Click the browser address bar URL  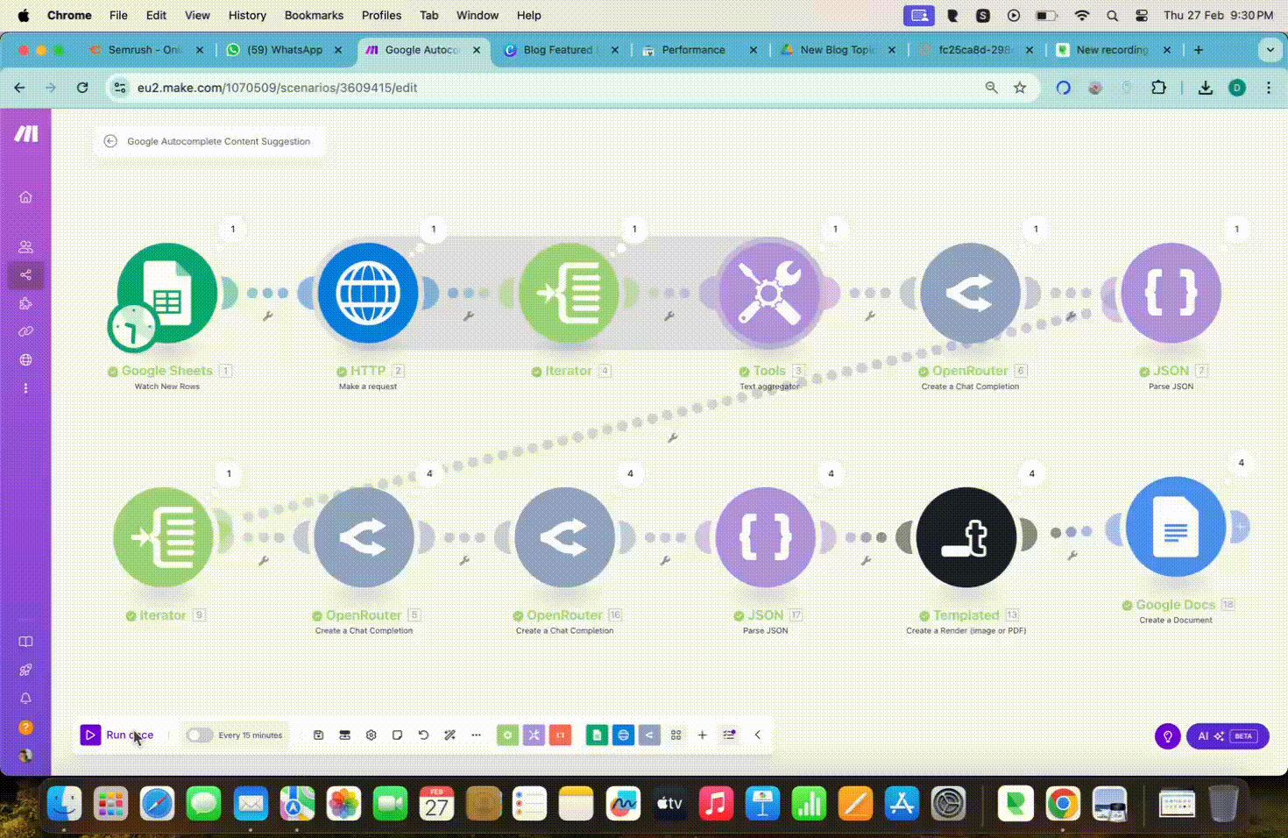click(277, 88)
